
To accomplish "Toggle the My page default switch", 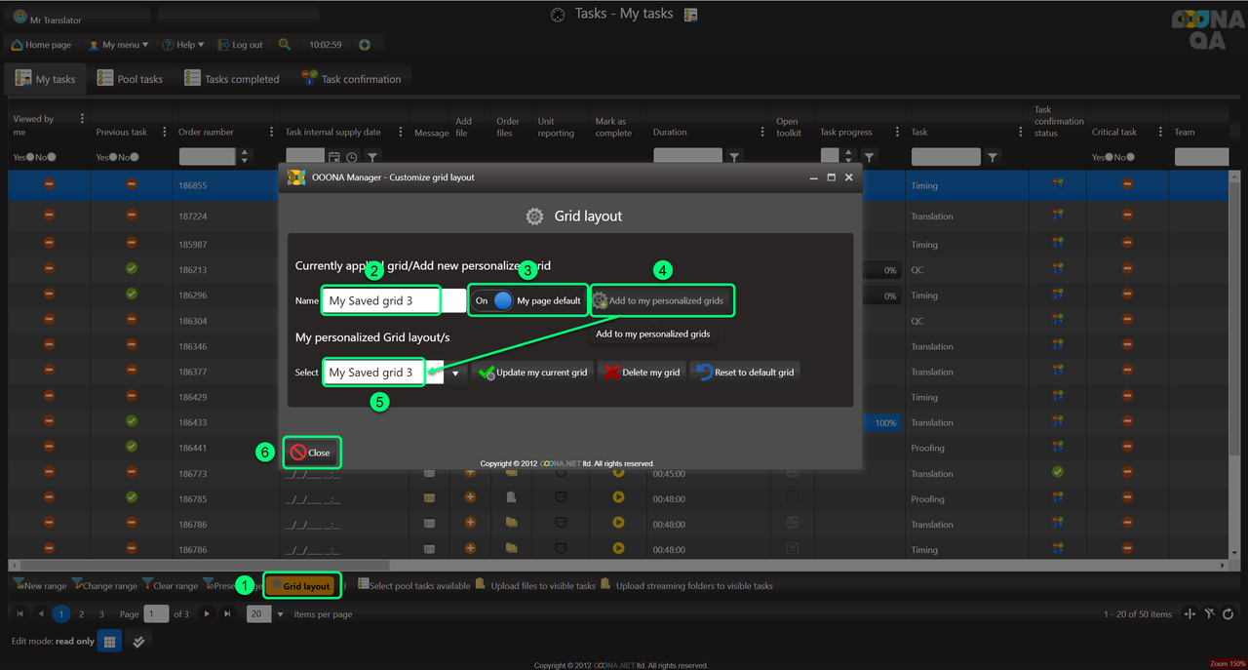I will (x=502, y=301).
